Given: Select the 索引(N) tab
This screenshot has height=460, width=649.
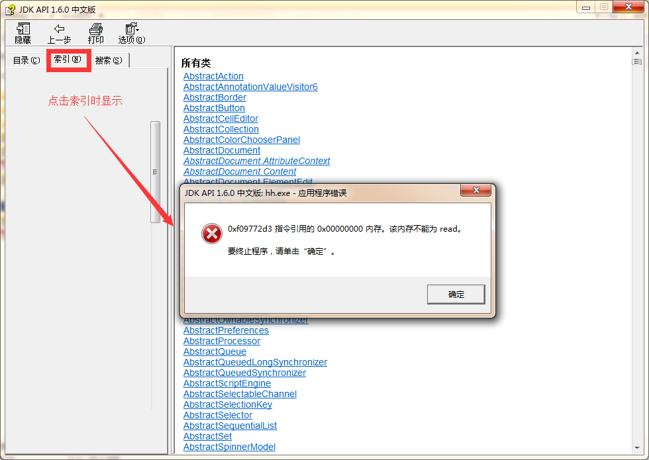Looking at the screenshot, I should click(68, 60).
